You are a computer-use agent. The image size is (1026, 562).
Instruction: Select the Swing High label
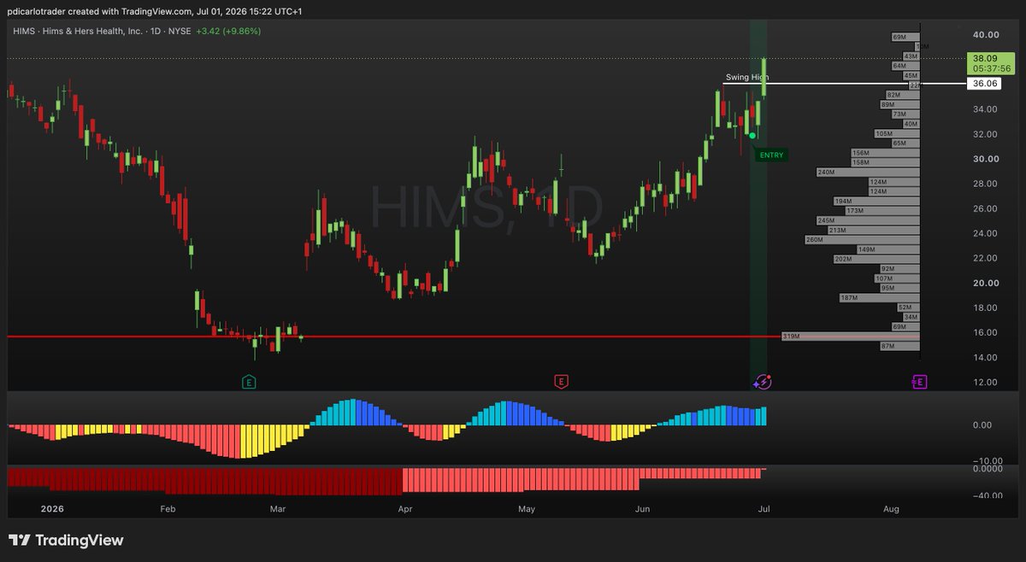pyautogui.click(x=746, y=77)
